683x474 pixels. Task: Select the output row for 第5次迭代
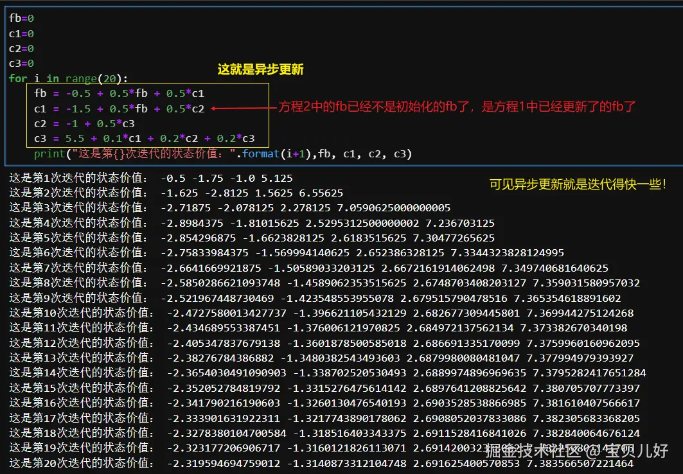(252, 238)
